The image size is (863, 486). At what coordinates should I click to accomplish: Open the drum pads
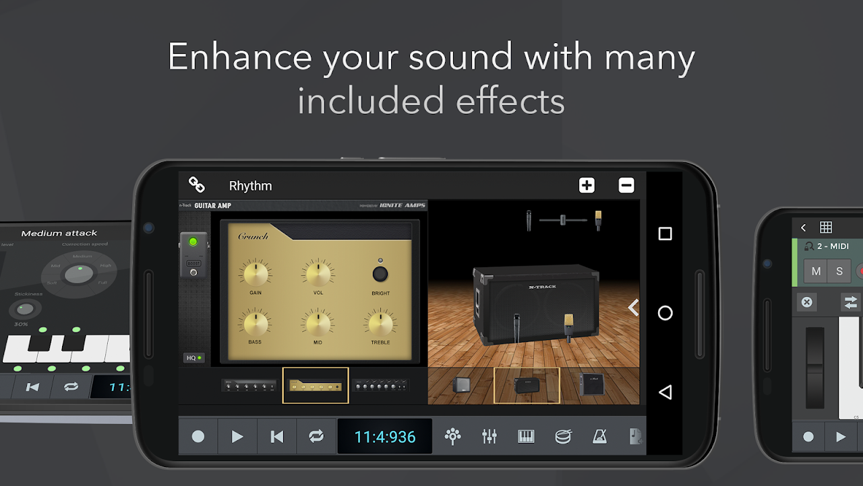[x=563, y=436]
